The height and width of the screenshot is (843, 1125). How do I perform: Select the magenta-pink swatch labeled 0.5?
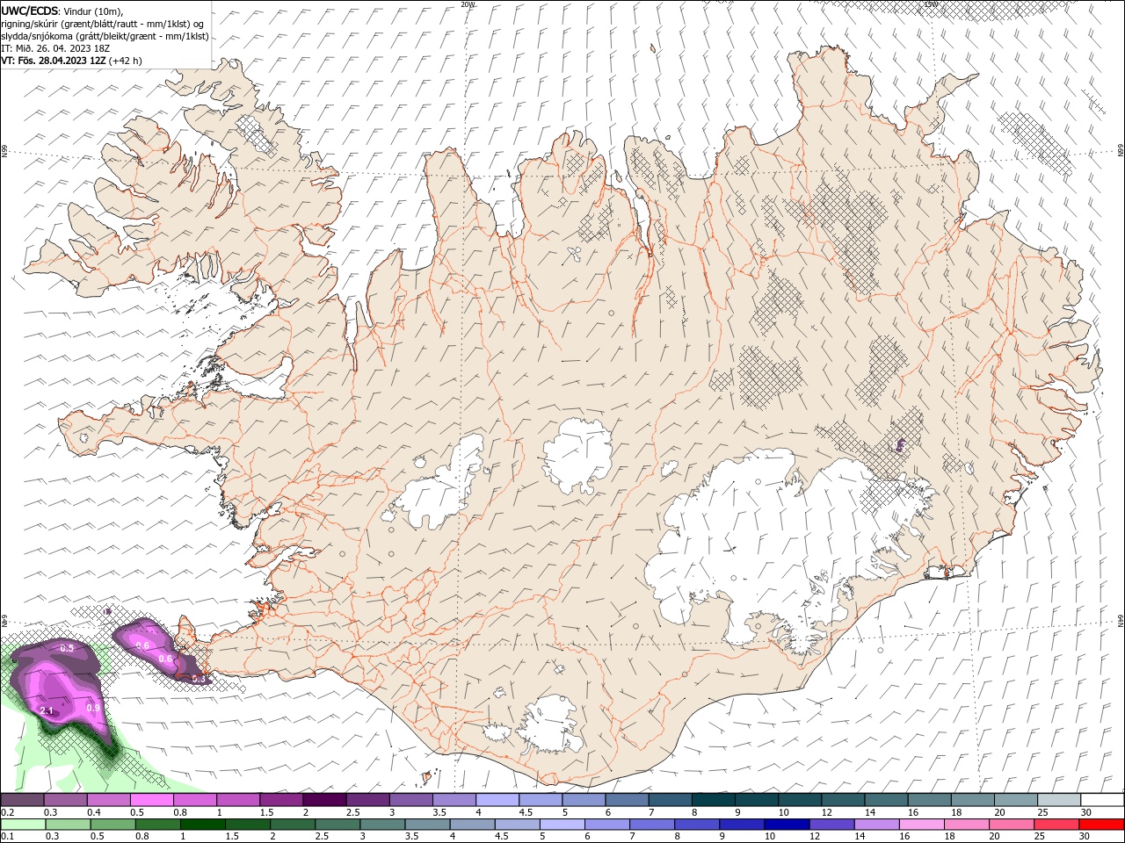(x=151, y=800)
